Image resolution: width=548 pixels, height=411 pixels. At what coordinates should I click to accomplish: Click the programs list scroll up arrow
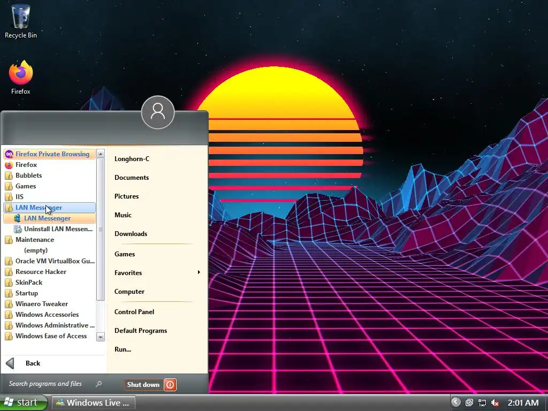coord(100,154)
